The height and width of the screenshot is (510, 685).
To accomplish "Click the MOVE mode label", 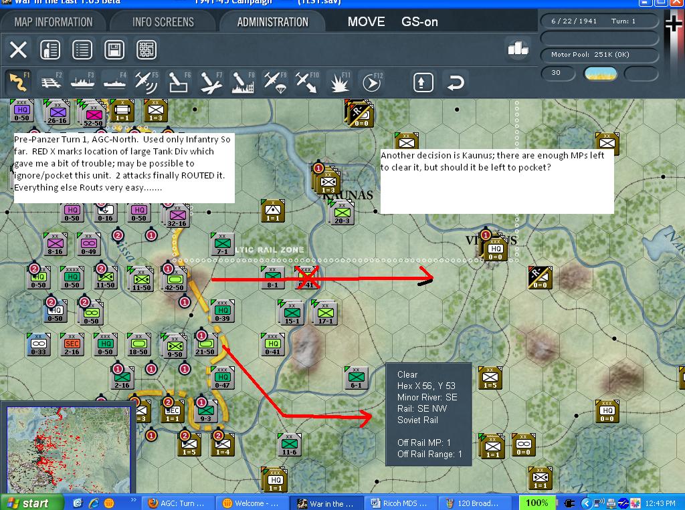I will (x=366, y=22).
